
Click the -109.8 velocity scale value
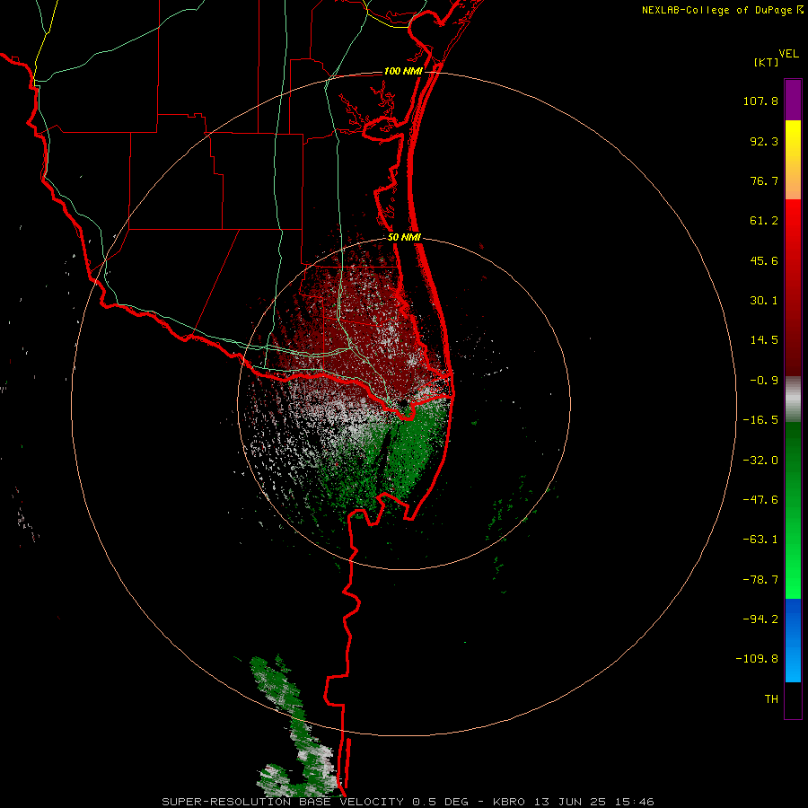757,659
